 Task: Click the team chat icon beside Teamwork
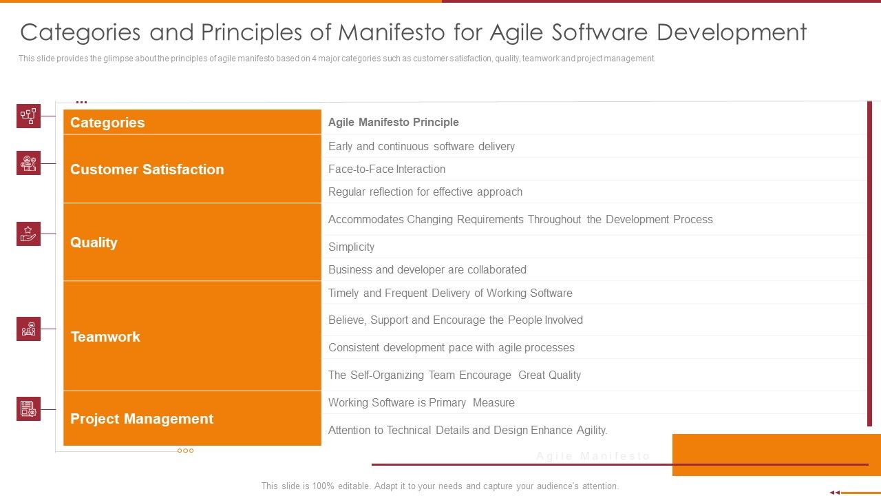click(x=29, y=329)
